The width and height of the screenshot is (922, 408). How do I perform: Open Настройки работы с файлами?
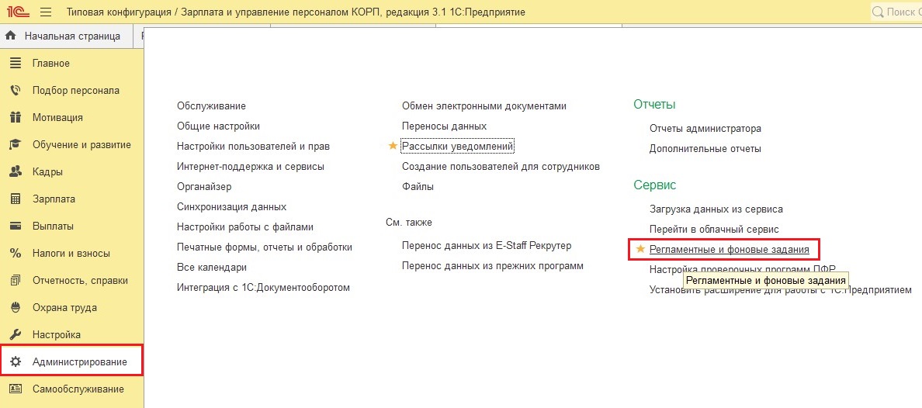(x=245, y=227)
